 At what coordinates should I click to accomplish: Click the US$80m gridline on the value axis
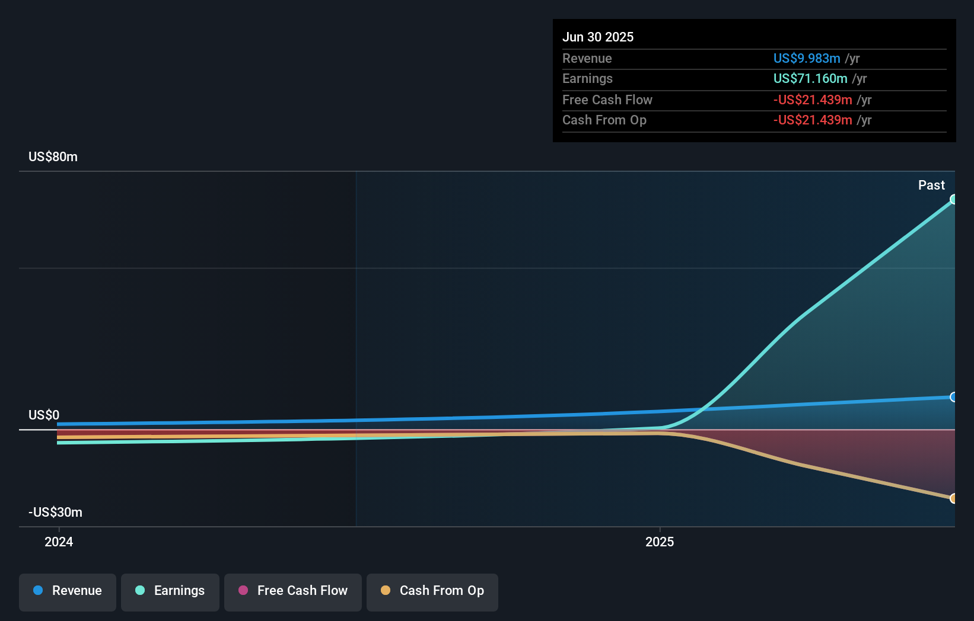tap(52, 157)
